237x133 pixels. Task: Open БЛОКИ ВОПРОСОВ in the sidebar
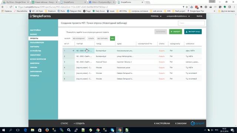pos(38,59)
